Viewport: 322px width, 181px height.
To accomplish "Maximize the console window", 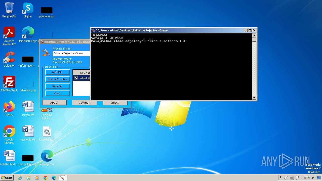I will (x=250, y=30).
